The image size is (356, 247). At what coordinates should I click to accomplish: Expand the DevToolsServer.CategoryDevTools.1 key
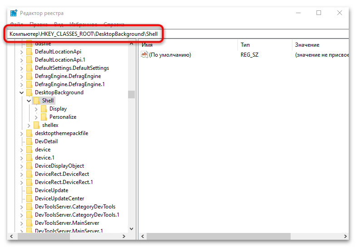(22, 215)
